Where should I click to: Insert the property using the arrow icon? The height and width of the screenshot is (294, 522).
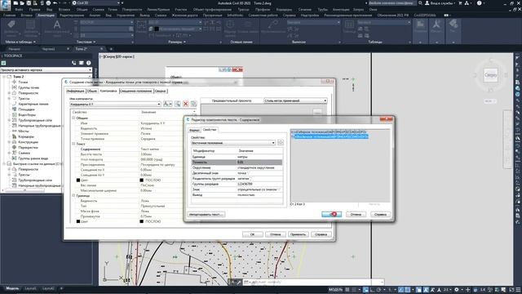pyautogui.click(x=281, y=143)
